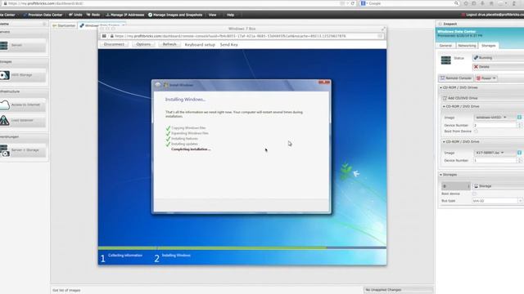Click the Access to Internet cloud icon
Image resolution: width=524 pixels, height=294 pixels.
click(x=4, y=105)
